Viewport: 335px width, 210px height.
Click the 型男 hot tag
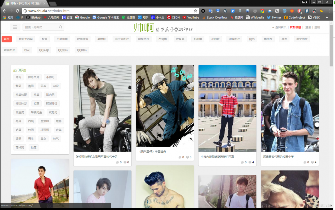coord(18,86)
